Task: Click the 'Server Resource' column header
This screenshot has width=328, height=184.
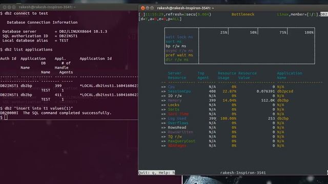Action: [177, 75]
